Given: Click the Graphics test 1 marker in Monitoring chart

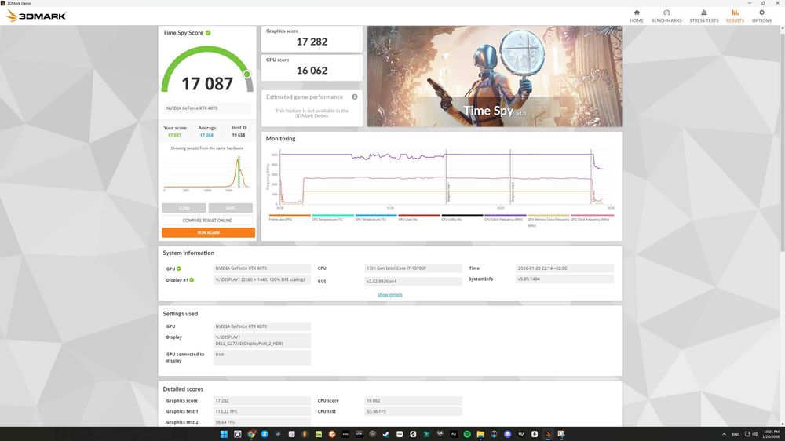Looking at the screenshot, I should tap(448, 193).
